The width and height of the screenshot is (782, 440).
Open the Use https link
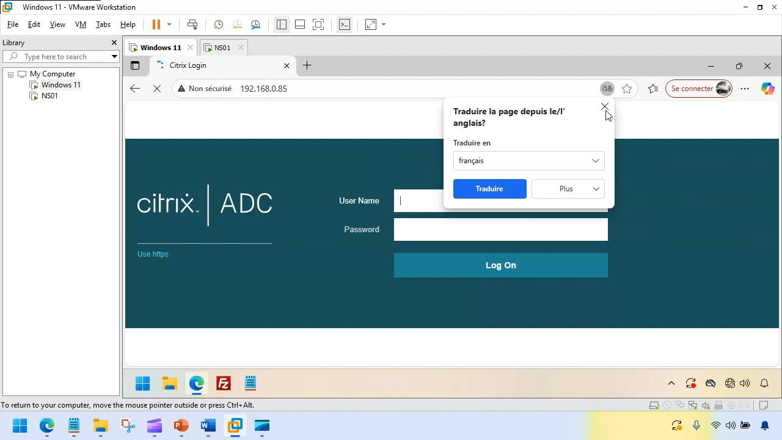(153, 254)
